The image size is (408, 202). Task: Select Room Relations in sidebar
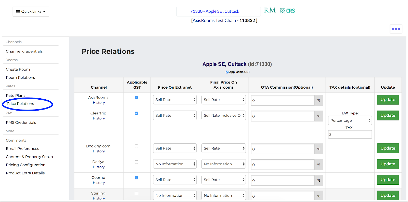tap(20, 77)
